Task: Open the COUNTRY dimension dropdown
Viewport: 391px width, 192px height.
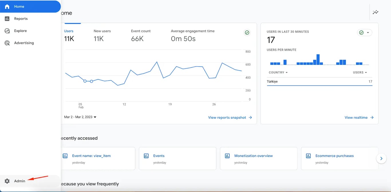Action: tap(278, 72)
